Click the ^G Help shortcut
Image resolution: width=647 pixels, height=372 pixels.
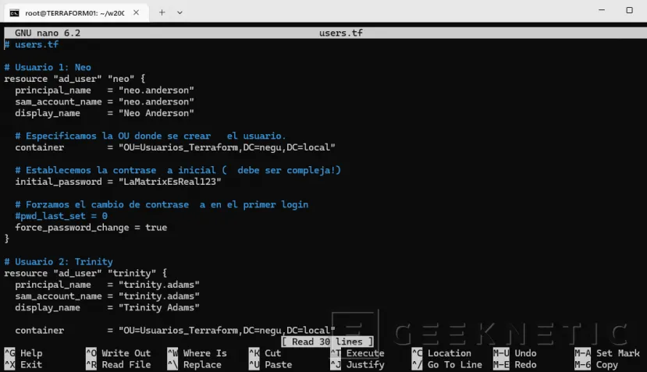tap(23, 353)
